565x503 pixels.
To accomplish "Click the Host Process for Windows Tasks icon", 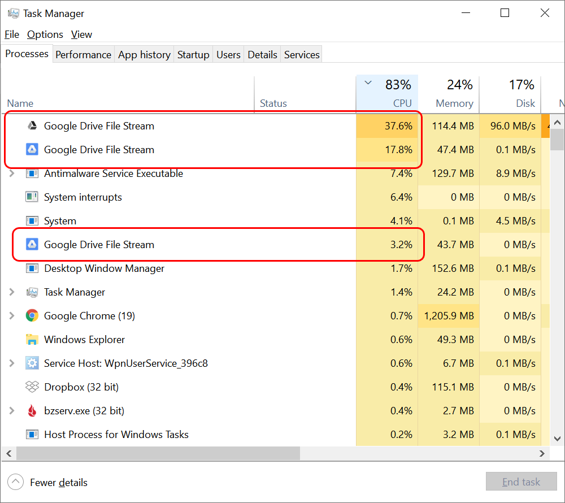I will point(32,435).
